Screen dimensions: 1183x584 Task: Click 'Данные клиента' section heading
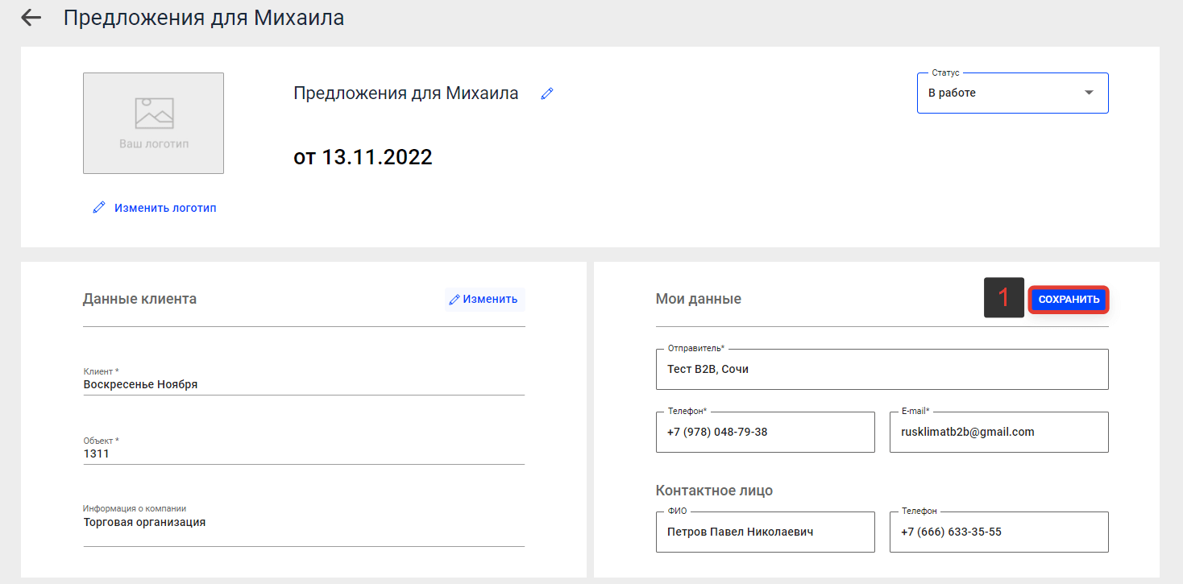(139, 299)
